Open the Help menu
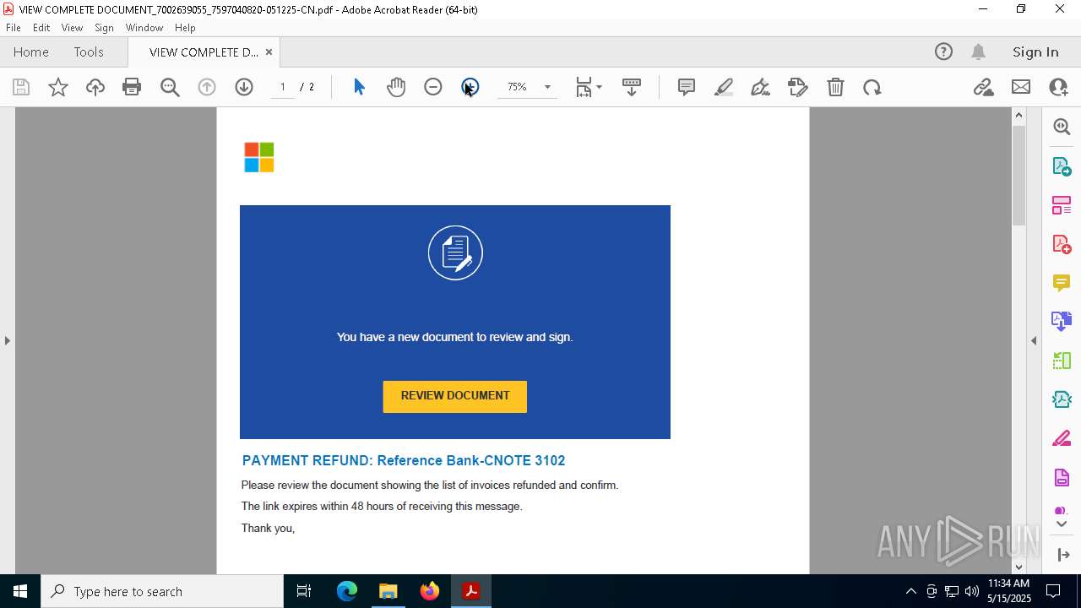The width and height of the screenshot is (1081, 608). click(185, 27)
